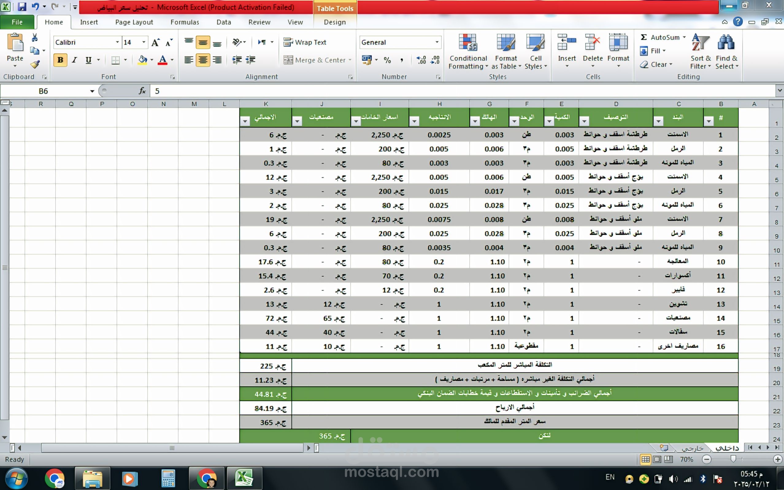Switch to the Page Layout tab
Viewport: 784px width, 490px height.
134,22
